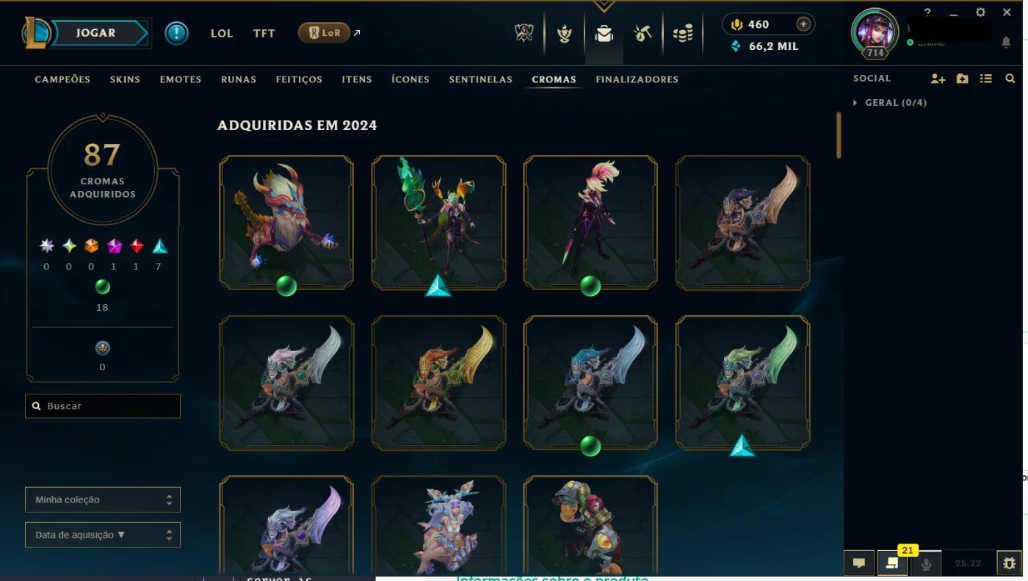Click the Buscar search field
This screenshot has height=581, width=1028.
(103, 406)
